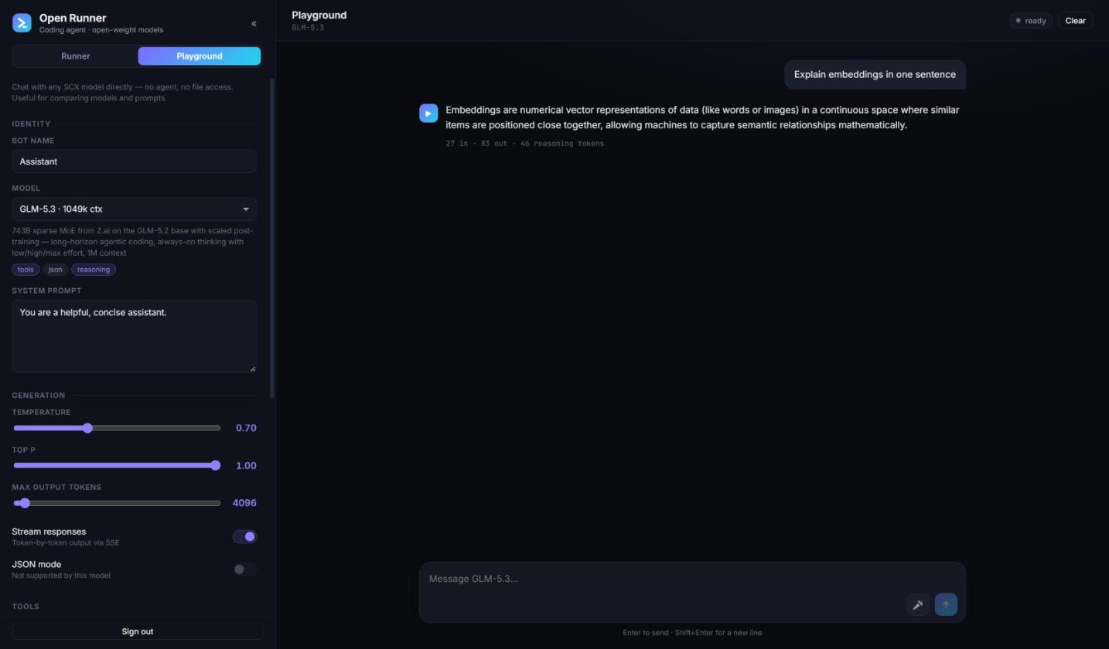Screen dimensions: 1109x649
Task: Adjust the Top P slider
Action: point(117,466)
